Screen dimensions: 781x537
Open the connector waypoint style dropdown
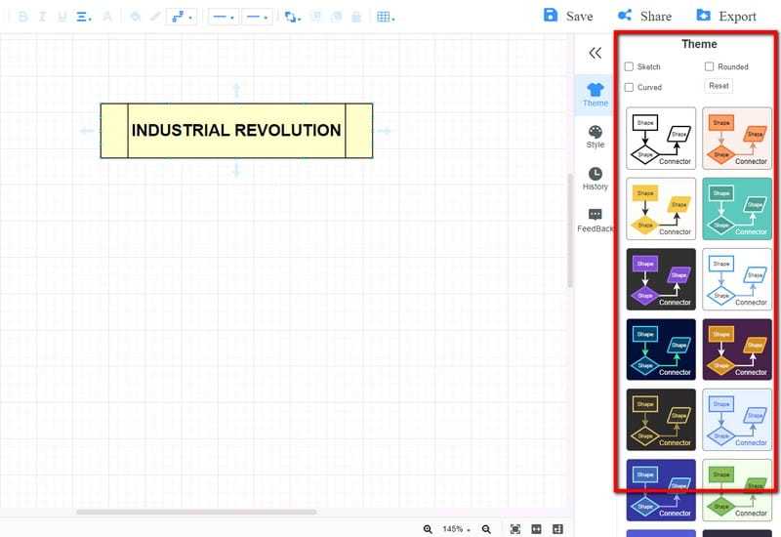coord(182,17)
